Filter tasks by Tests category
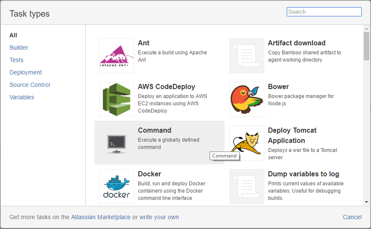 coord(16,60)
